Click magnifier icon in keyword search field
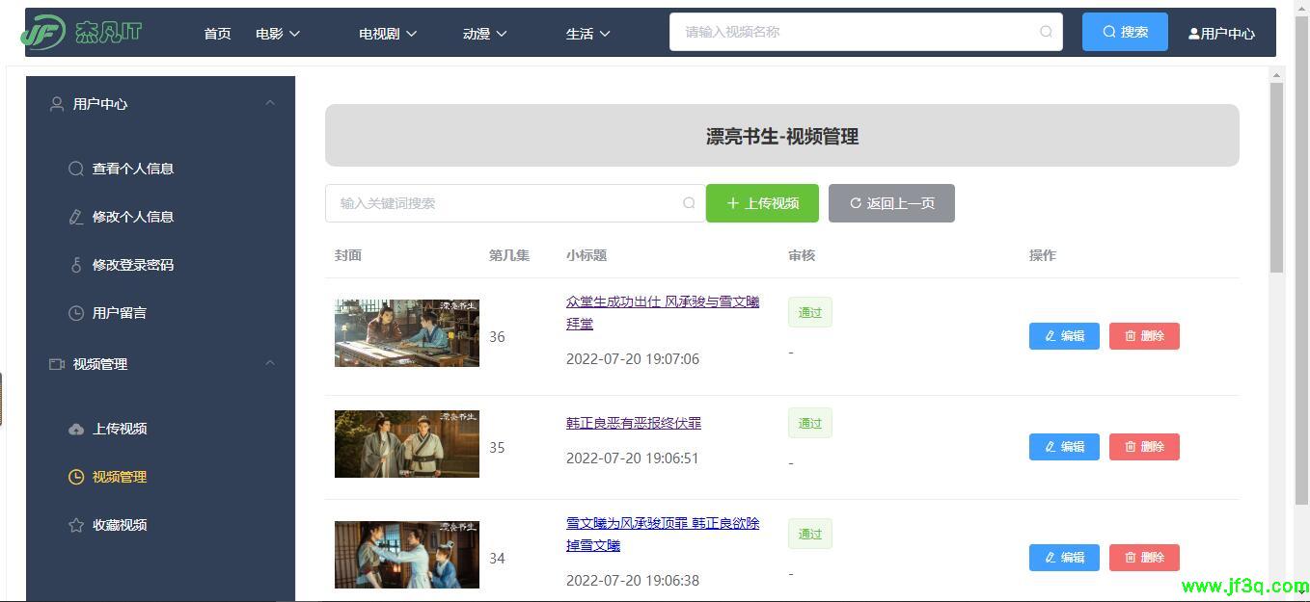 pyautogui.click(x=689, y=203)
